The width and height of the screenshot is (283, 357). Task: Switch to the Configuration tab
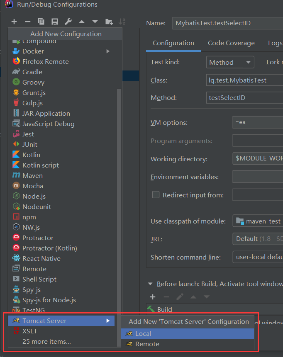[173, 43]
